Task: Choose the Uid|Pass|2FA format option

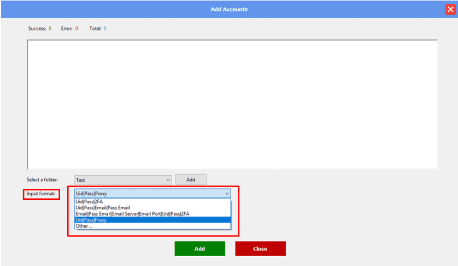Action: 153,201
